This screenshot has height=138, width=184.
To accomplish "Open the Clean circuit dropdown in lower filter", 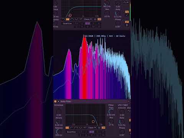I will click(92, 128).
